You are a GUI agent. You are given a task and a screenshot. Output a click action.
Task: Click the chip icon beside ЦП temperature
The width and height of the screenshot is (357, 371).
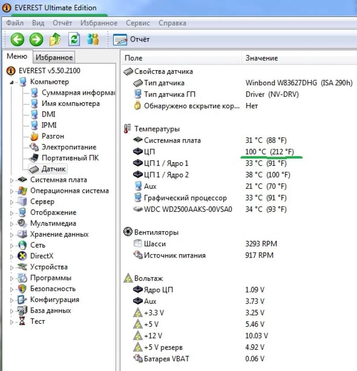[x=138, y=151]
